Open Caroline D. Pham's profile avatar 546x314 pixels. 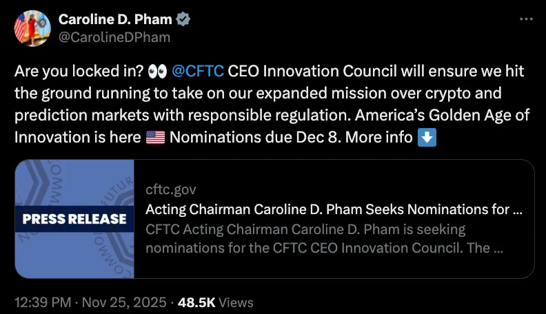tap(32, 28)
